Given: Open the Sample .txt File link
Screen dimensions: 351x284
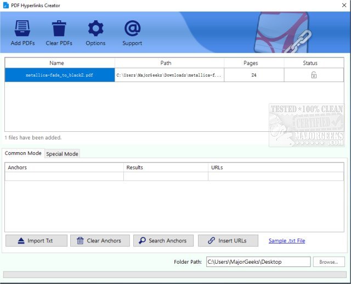Looking at the screenshot, I should (286, 241).
